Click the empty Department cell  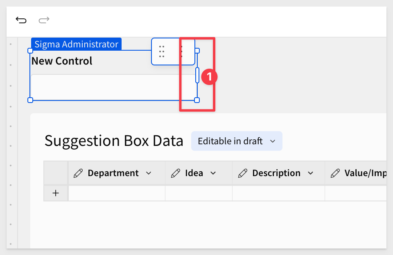click(117, 193)
